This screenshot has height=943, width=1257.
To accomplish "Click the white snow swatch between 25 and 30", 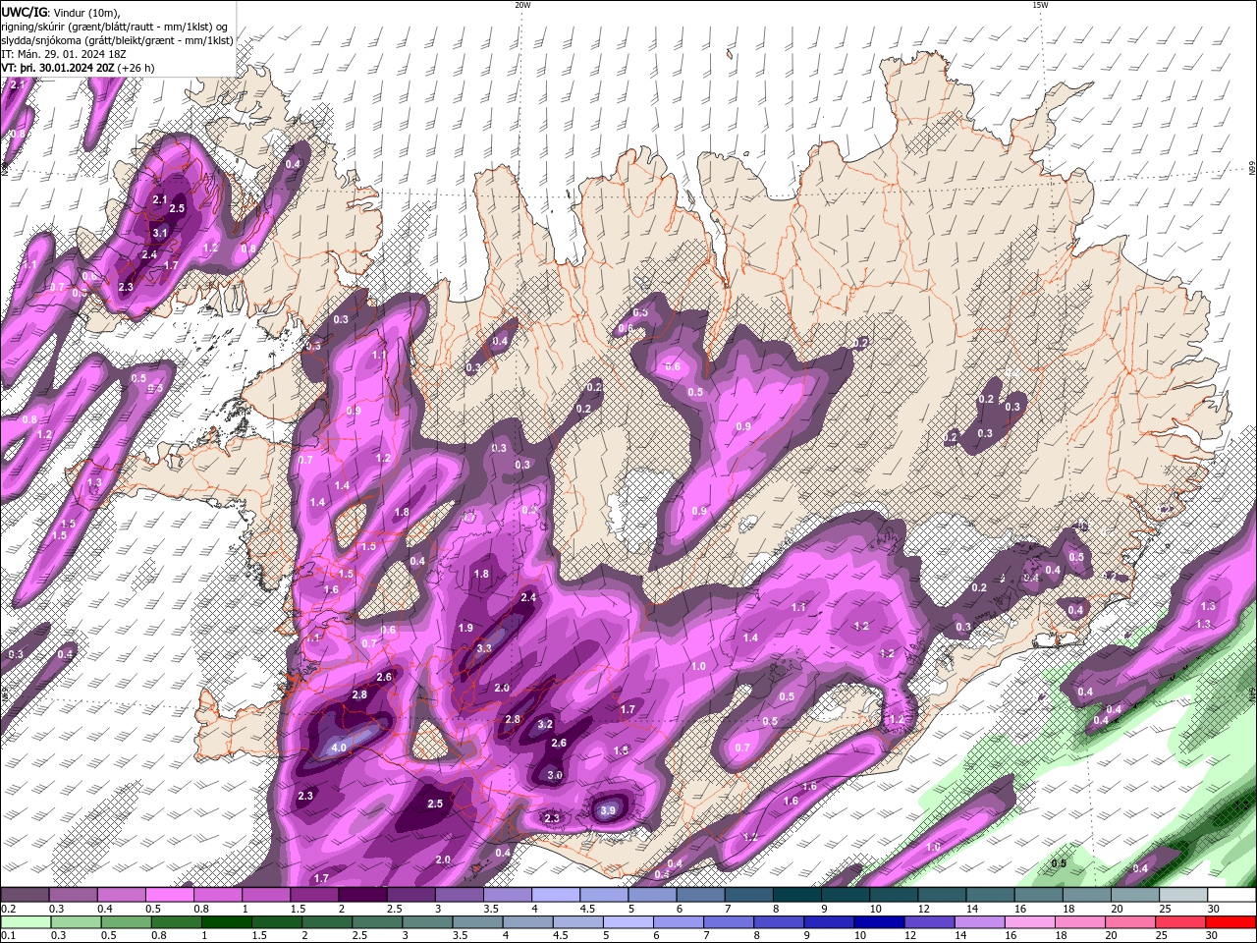I will [x=1183, y=895].
